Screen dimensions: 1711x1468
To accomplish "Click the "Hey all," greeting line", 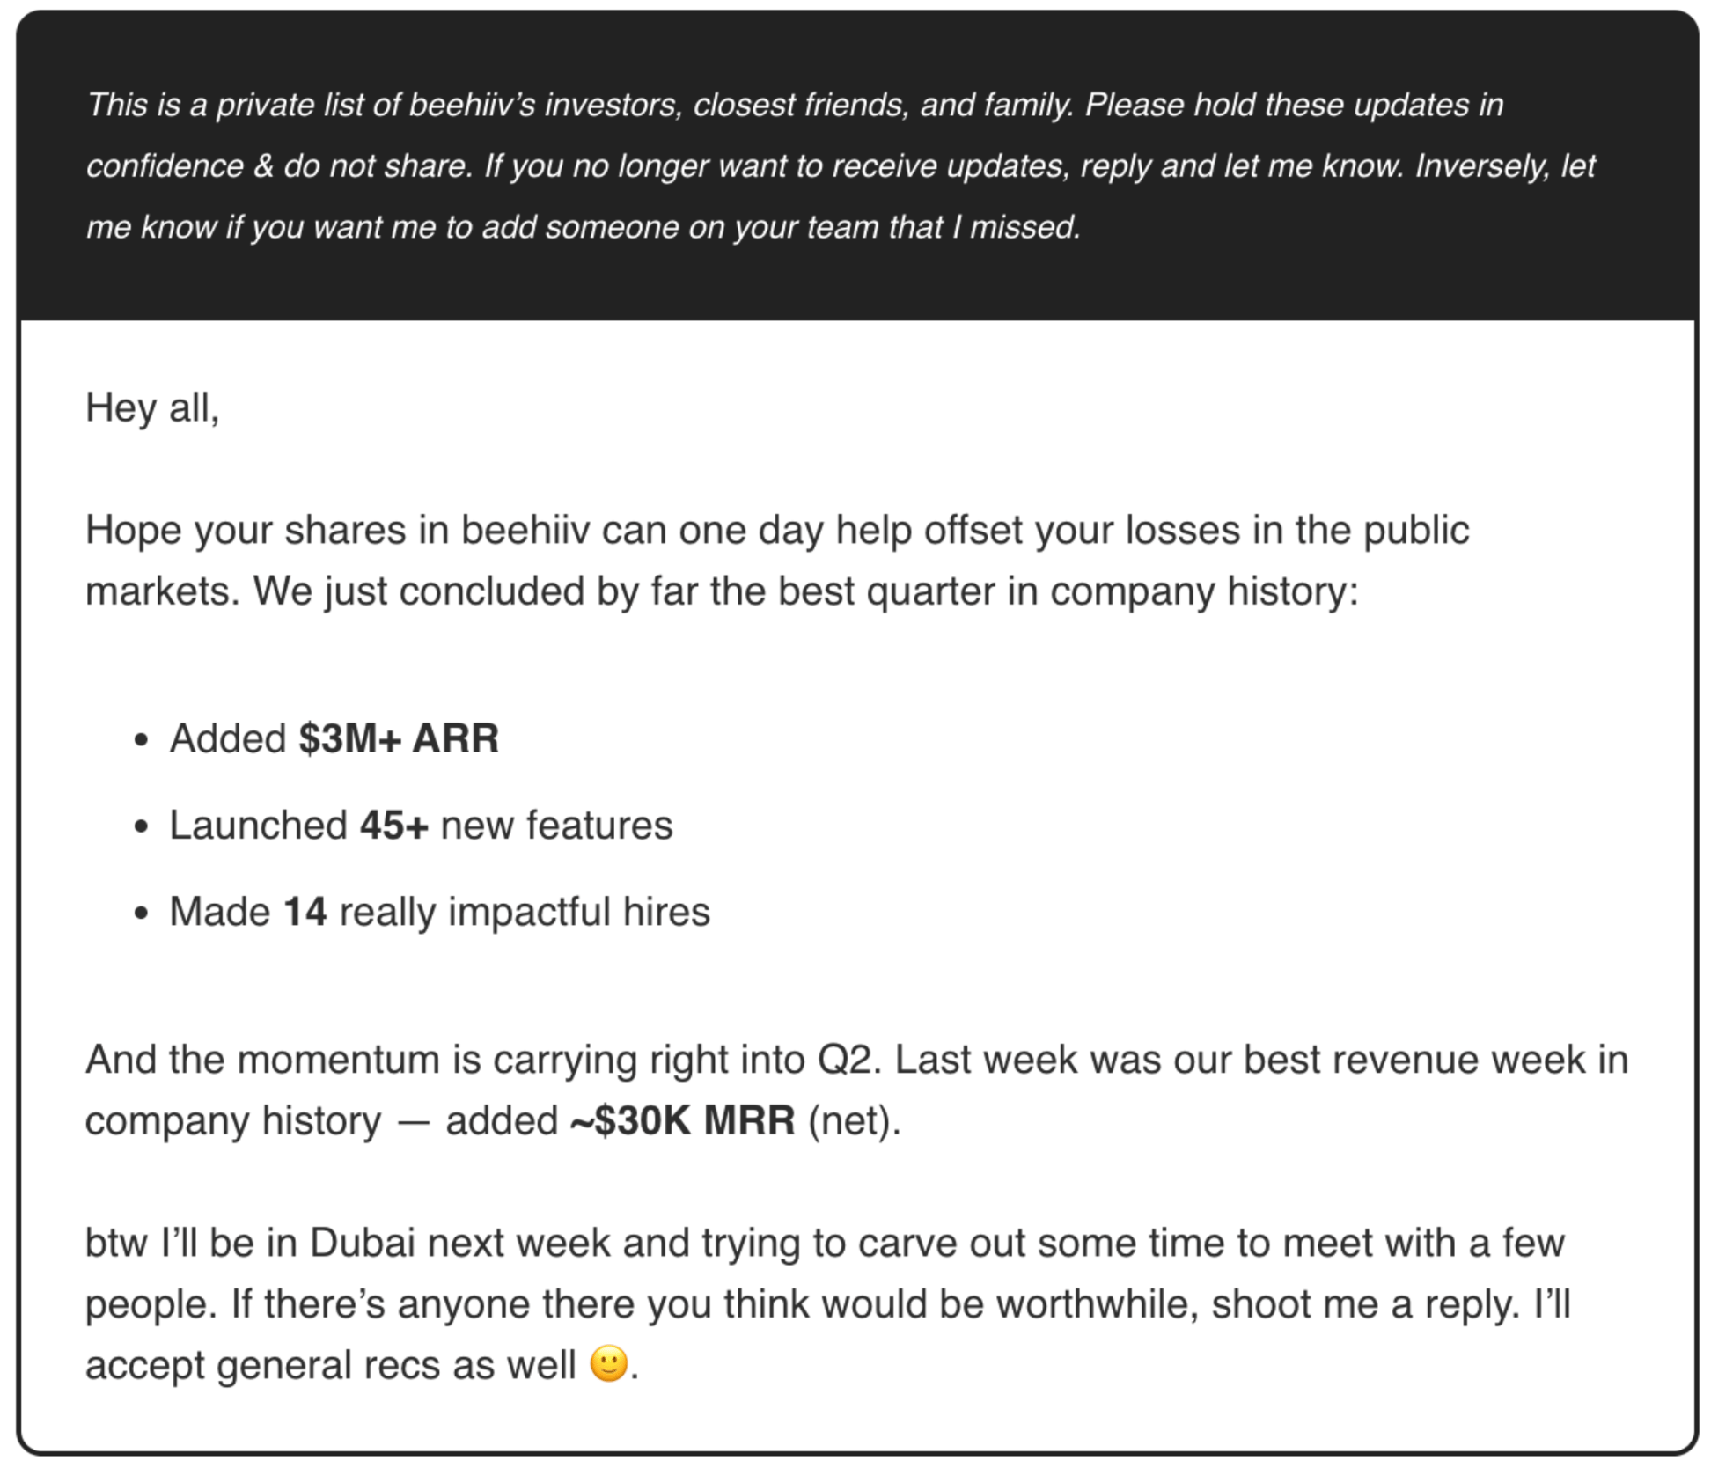I will tap(152, 408).
